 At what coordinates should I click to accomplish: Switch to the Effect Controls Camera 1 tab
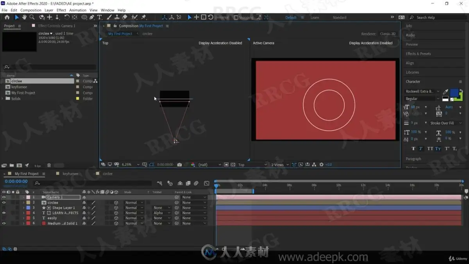[x=57, y=26]
